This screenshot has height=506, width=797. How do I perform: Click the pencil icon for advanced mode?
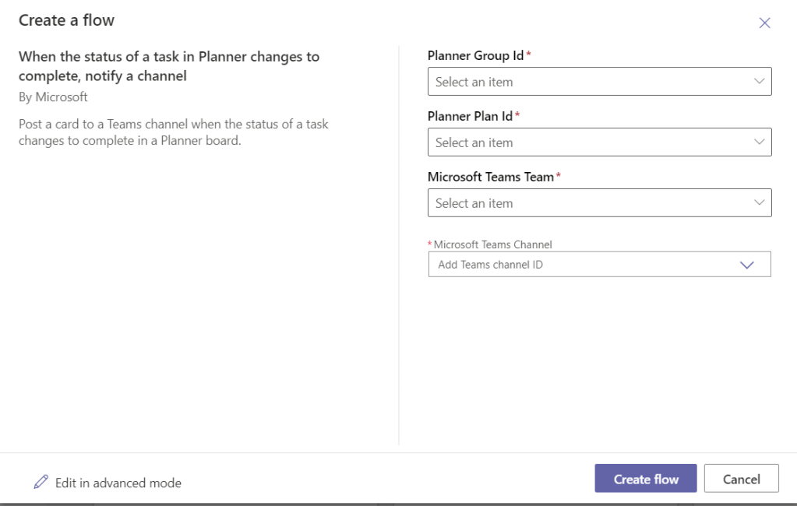[41, 482]
